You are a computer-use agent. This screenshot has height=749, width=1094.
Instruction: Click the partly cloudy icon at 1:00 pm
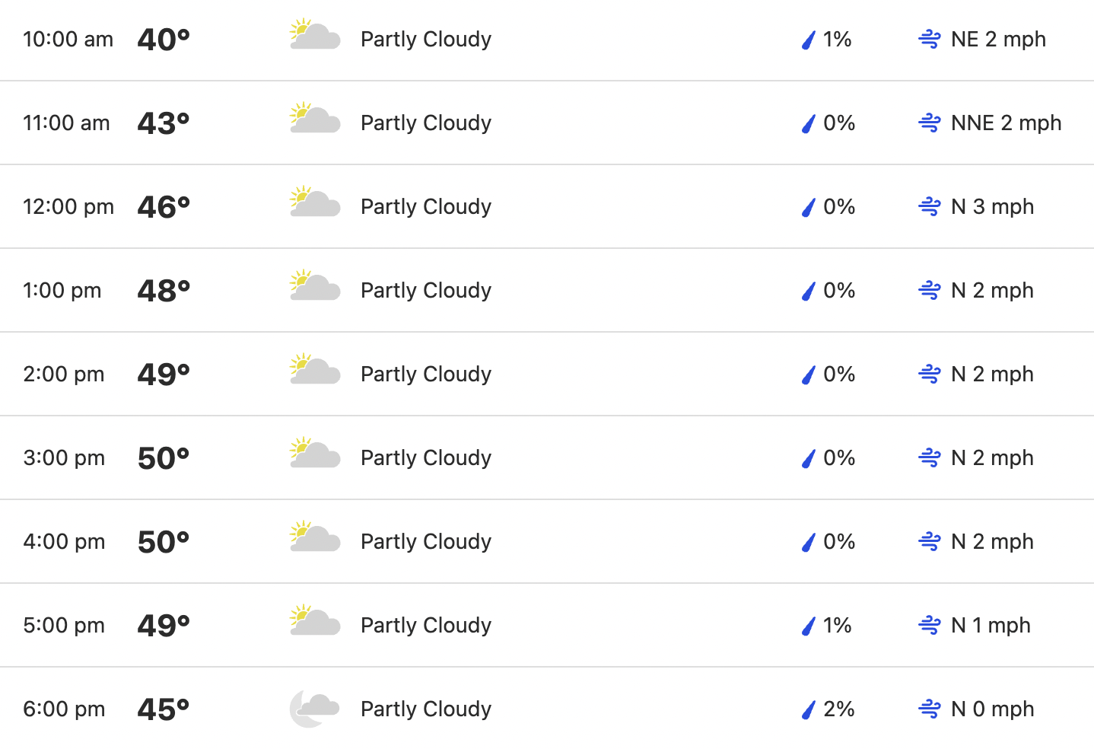coord(315,287)
